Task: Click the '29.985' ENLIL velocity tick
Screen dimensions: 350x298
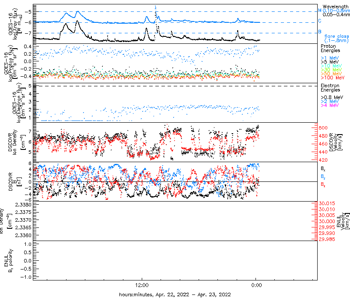Action: tap(327, 239)
